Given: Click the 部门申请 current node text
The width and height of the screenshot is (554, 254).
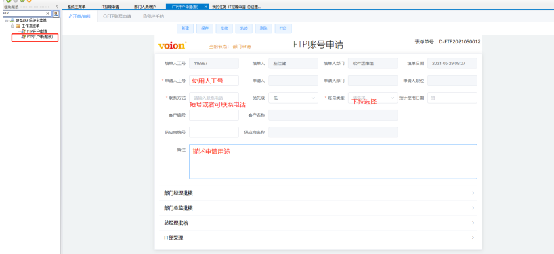Looking at the screenshot, I should point(242,46).
